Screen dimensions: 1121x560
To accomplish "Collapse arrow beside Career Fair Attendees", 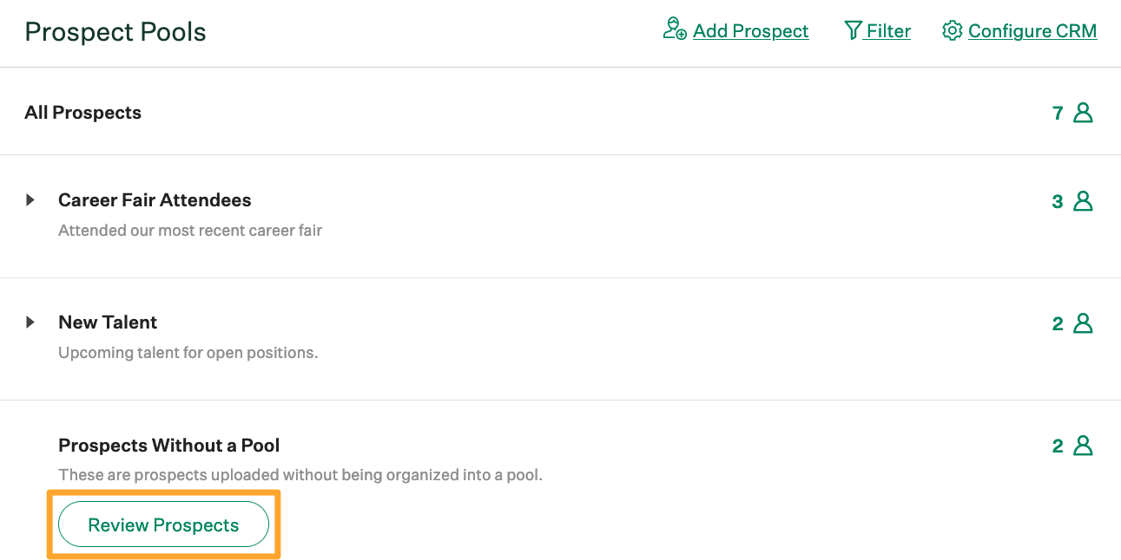I will point(31,199).
